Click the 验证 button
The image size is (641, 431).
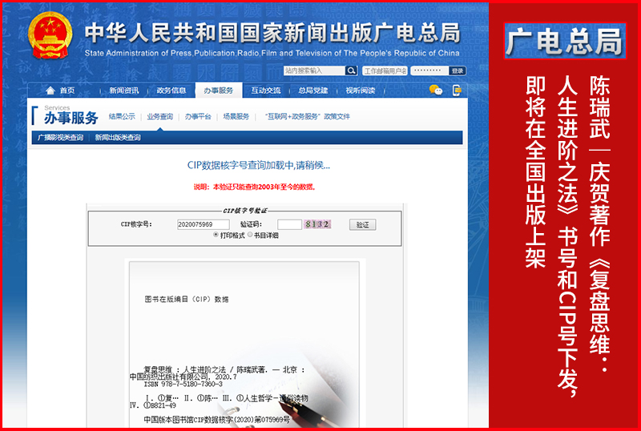[362, 224]
